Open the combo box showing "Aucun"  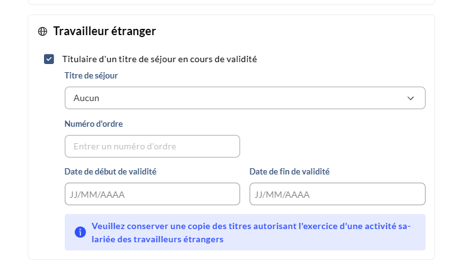[245, 99]
